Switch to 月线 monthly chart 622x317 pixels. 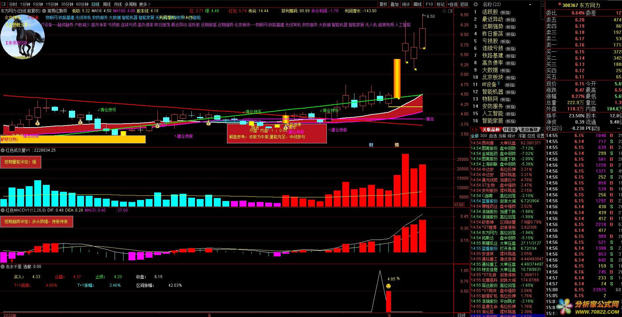pyautogui.click(x=118, y=4)
